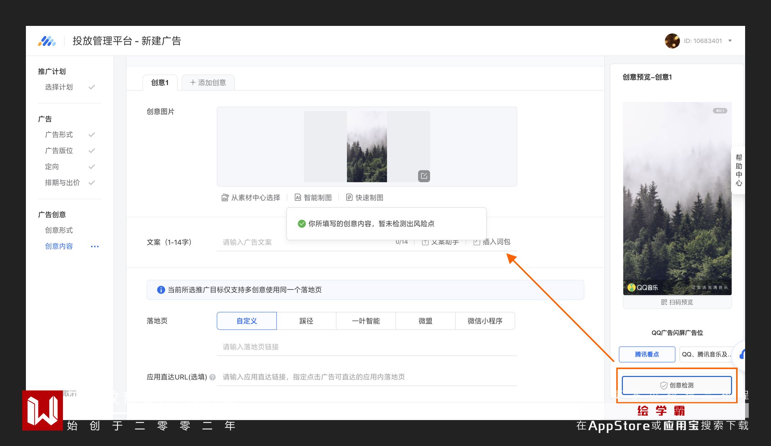Select 腾讯看点 preview placement button

coord(647,354)
